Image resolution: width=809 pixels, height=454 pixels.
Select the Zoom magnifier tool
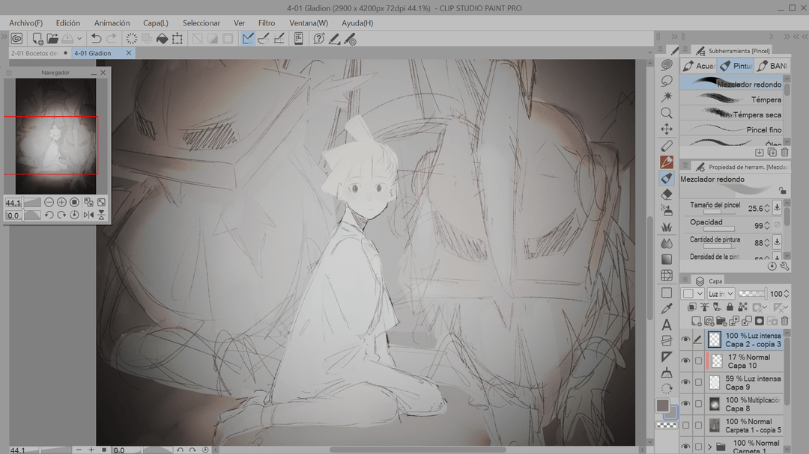point(667,113)
